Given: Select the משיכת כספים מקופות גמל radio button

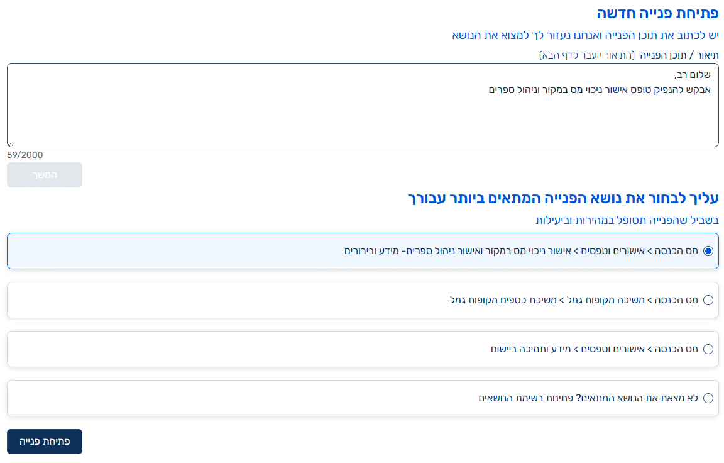Looking at the screenshot, I should (x=708, y=300).
